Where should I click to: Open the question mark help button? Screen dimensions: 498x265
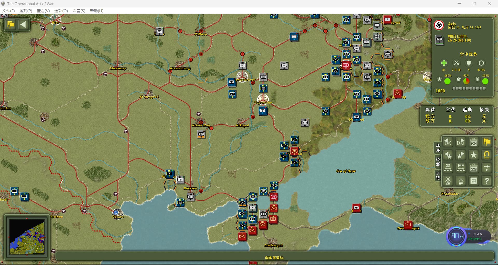487,181
